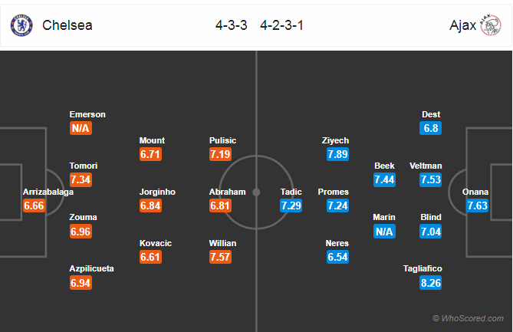513x332 pixels.
Task: Click Arrizabalaga's 6.66 rating badge
Action: pyautogui.click(x=34, y=205)
